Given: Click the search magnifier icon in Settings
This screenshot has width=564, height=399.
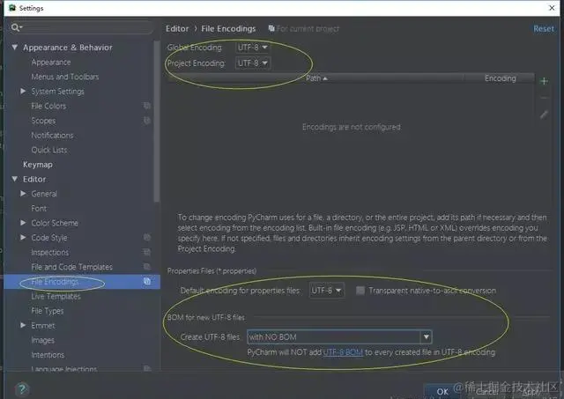Looking at the screenshot, I should 16,27.
